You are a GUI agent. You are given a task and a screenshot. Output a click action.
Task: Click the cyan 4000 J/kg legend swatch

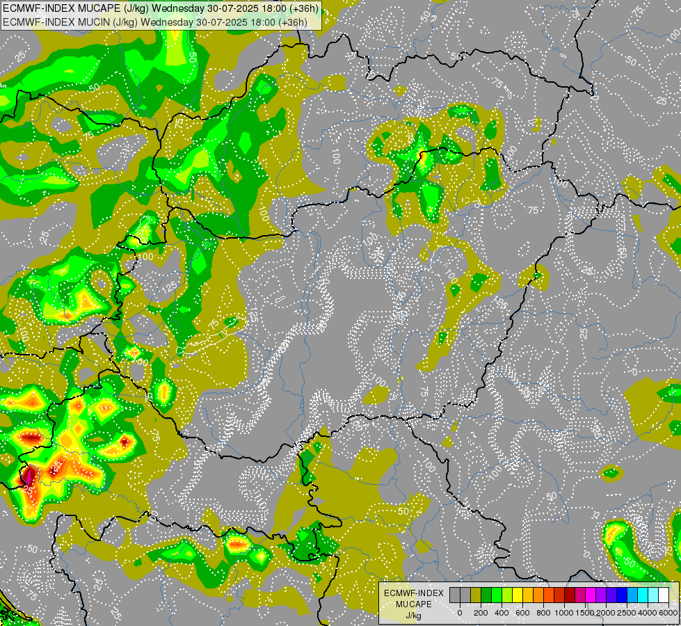tap(642, 595)
